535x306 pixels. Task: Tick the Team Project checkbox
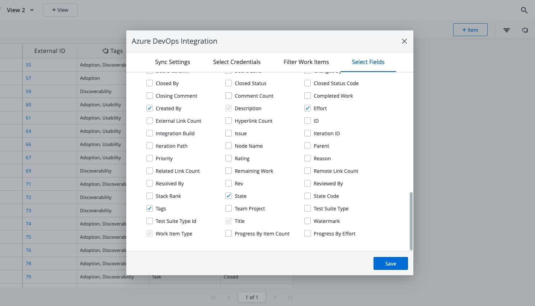(x=229, y=208)
